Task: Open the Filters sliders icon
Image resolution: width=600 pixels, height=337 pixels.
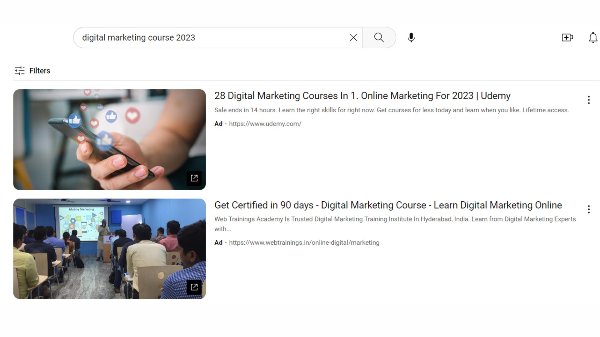Action: 19,71
